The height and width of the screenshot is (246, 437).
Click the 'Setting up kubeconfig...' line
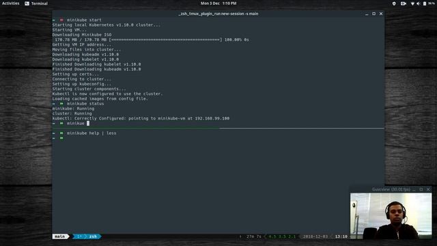82,84
